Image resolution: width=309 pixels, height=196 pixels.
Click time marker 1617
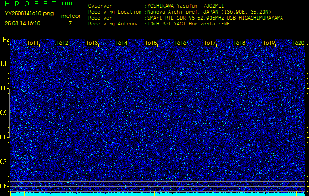[x=210, y=43]
